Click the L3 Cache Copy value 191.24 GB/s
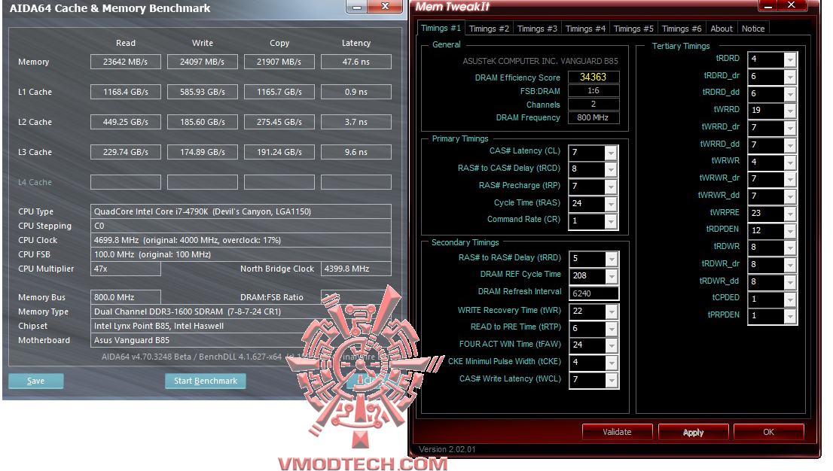 [x=279, y=152]
